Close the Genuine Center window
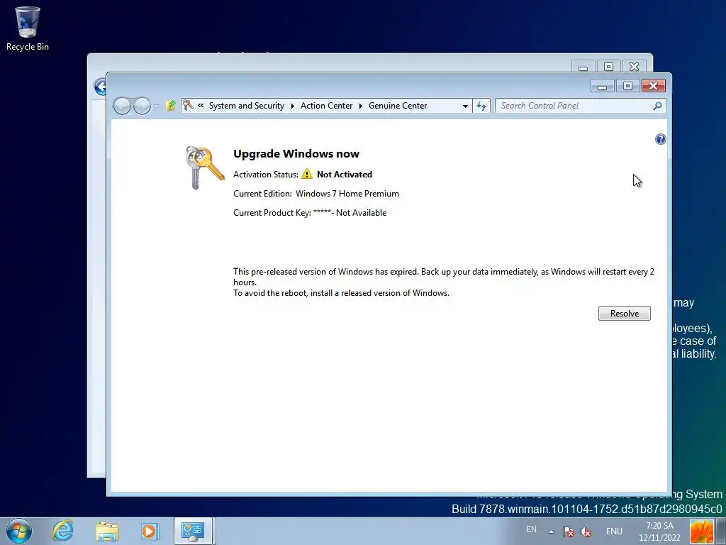726x545 pixels. (x=653, y=86)
